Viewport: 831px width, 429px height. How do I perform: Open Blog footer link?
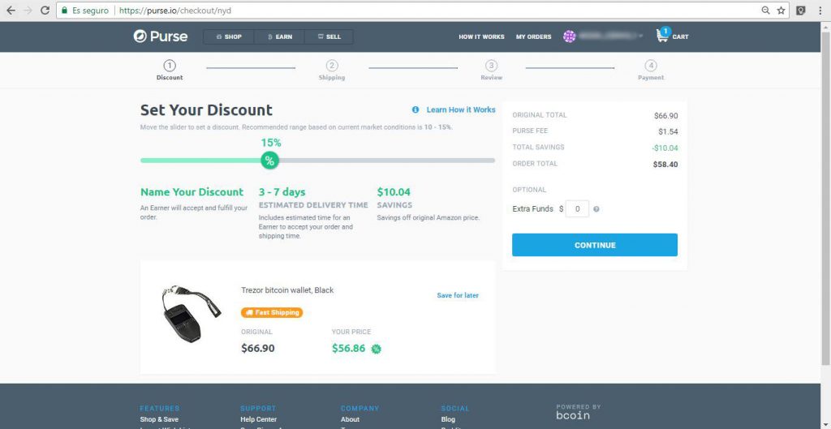448,419
